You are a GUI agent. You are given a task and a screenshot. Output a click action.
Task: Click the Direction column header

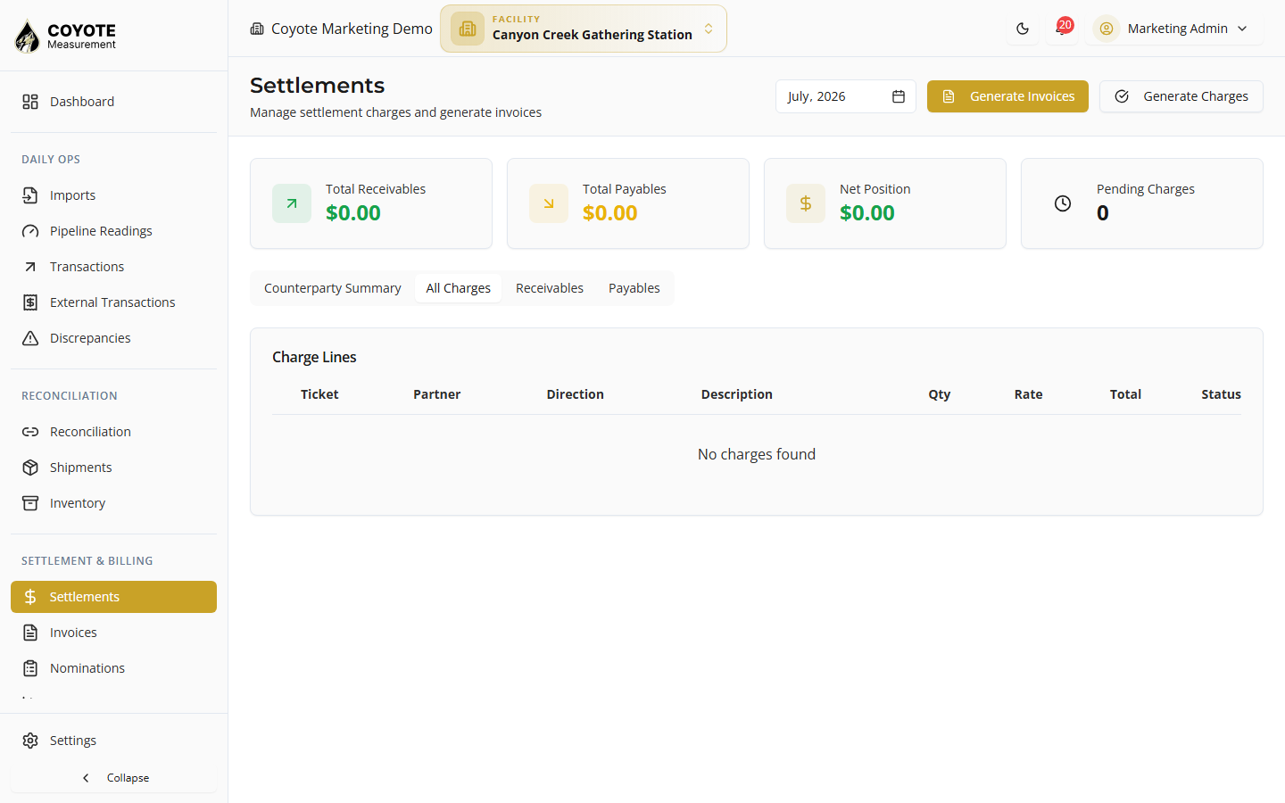point(576,394)
